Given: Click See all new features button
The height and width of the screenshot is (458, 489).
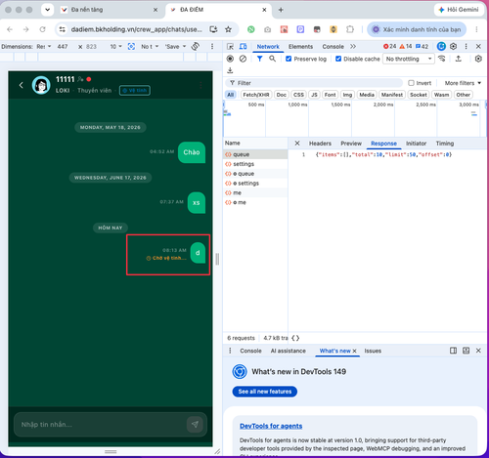Looking at the screenshot, I should [265, 392].
